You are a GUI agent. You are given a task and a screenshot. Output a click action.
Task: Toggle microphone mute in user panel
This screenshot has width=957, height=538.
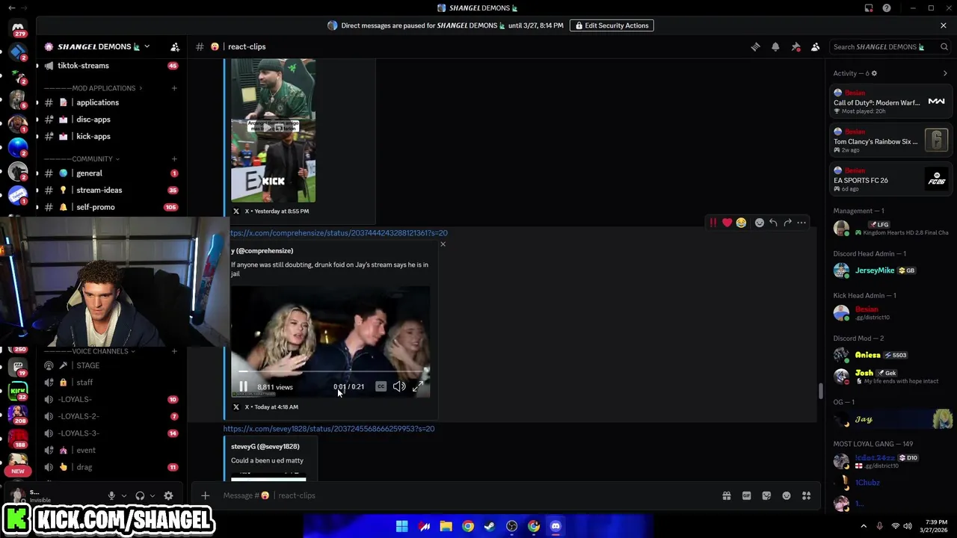coord(111,495)
